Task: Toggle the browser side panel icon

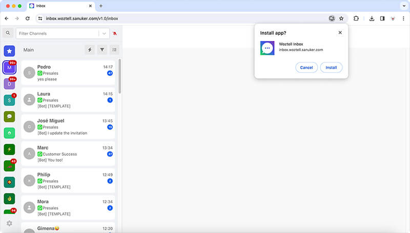Action: 382,18
